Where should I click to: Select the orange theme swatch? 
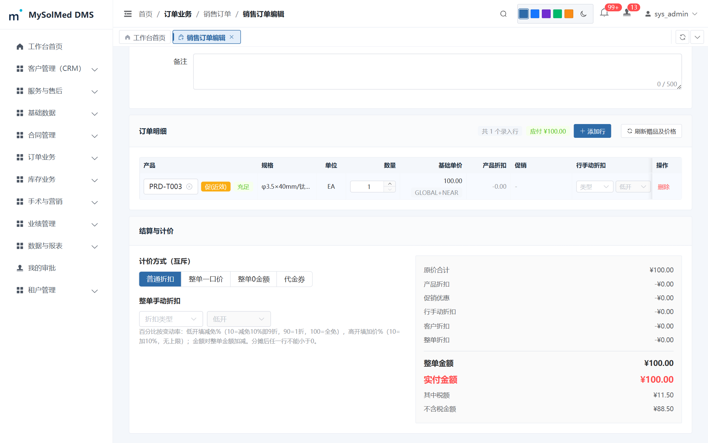tap(569, 14)
